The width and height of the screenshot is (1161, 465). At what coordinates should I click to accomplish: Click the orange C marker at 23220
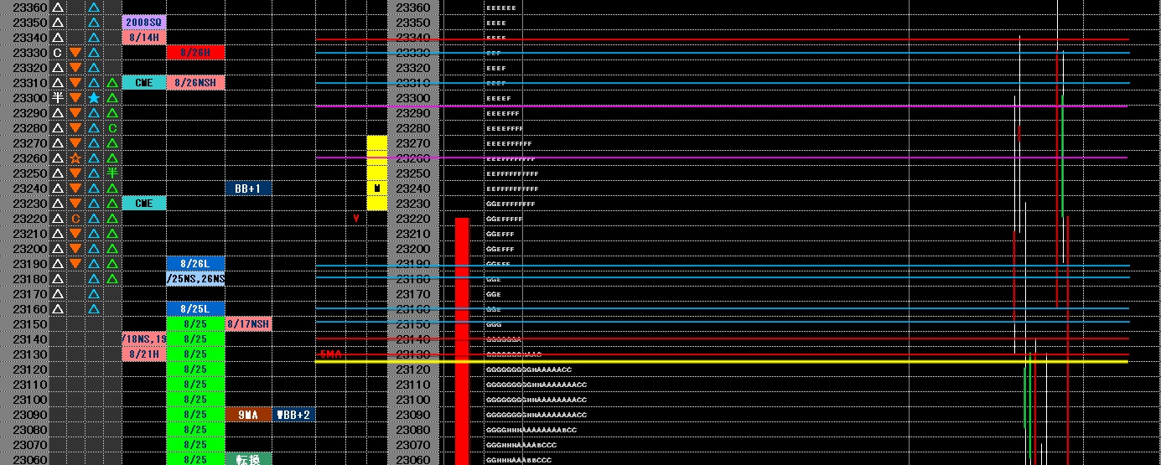[x=75, y=219]
